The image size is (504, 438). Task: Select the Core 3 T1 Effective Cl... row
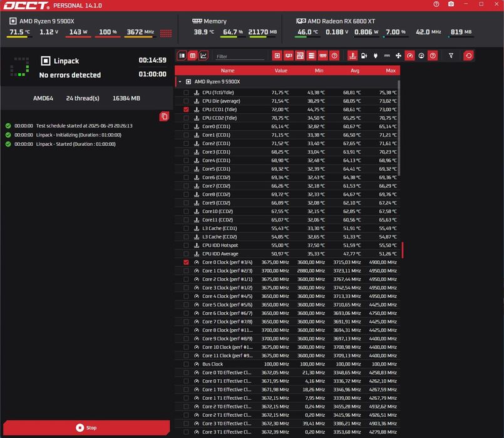point(287,432)
